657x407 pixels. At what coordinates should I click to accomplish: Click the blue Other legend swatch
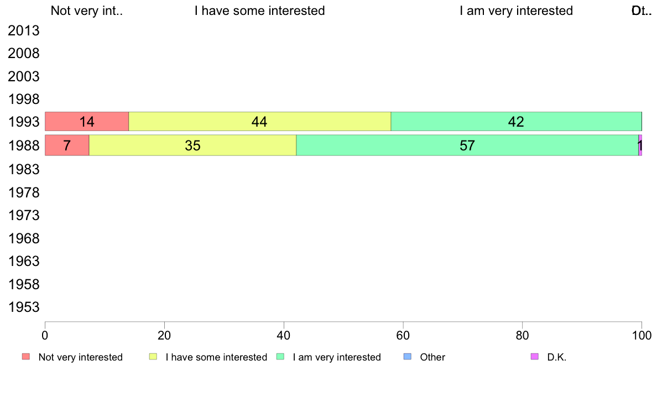(407, 357)
